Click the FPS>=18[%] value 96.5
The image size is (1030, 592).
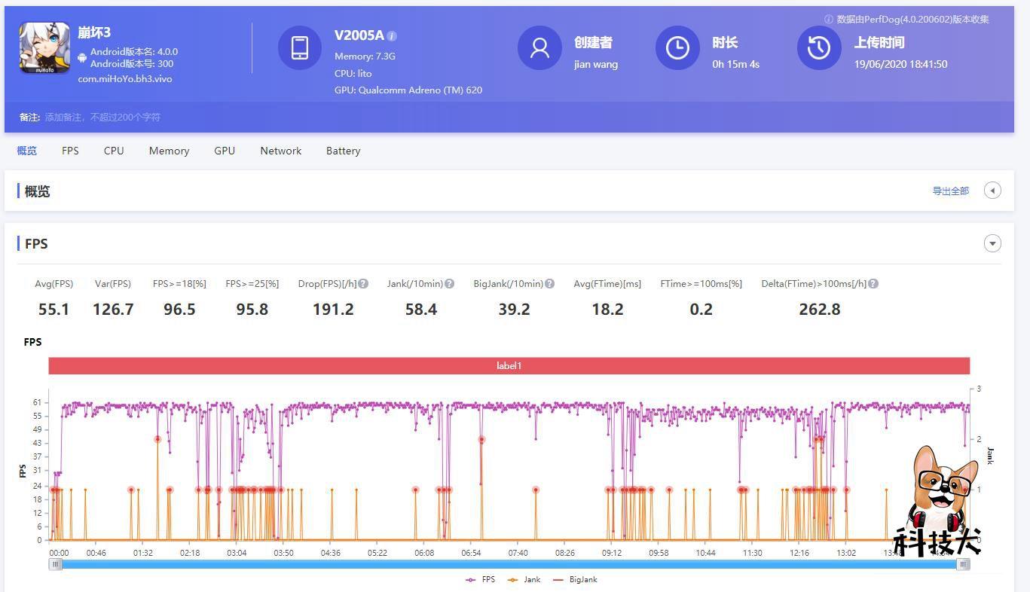179,309
